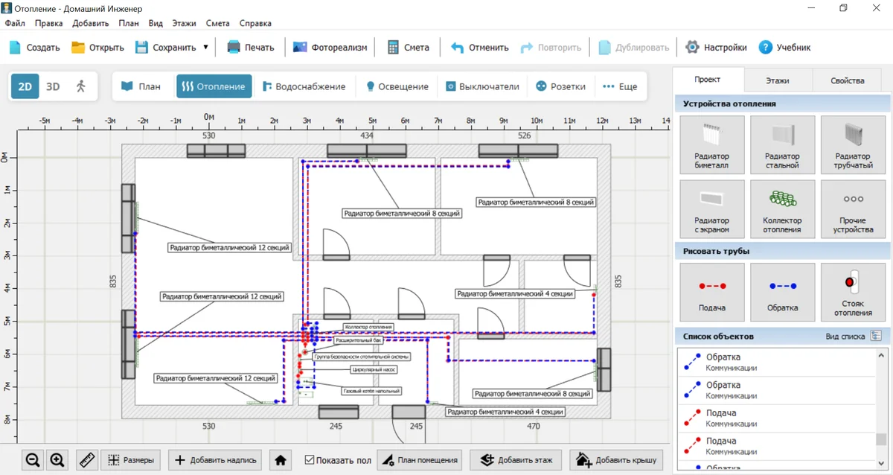Choose the tubular radiator device
The image size is (893, 475).
(853, 145)
